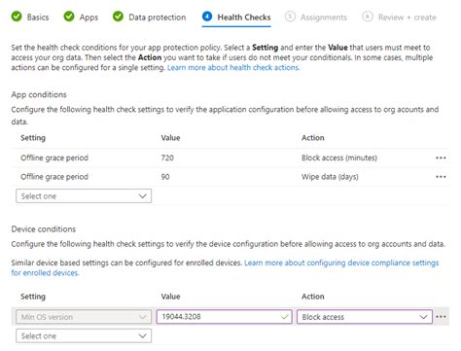Open ellipsis menu for Block access (minutes) row

[441, 158]
